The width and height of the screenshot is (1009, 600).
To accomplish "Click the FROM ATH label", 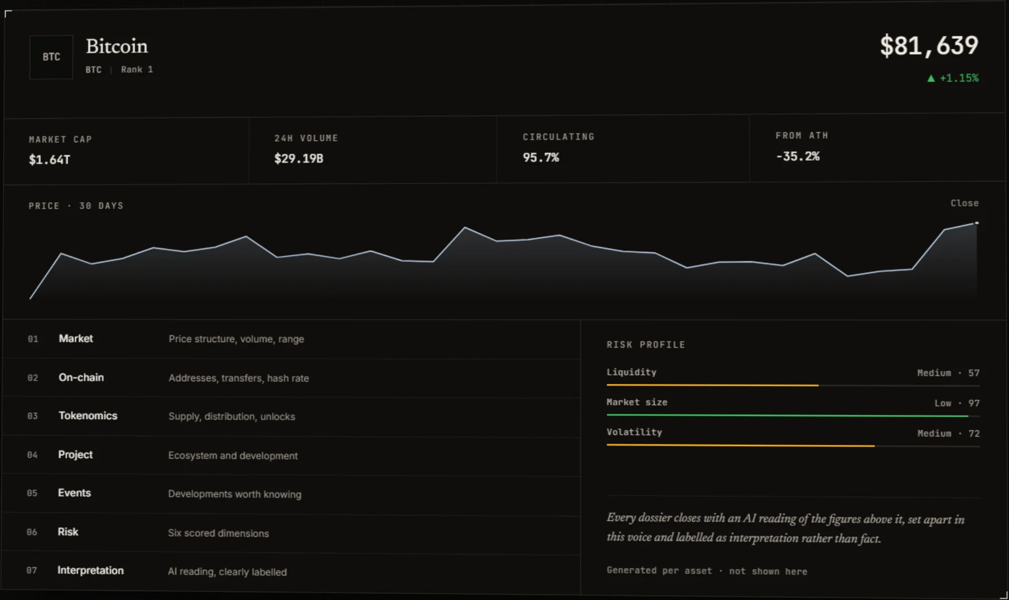I will click(802, 136).
